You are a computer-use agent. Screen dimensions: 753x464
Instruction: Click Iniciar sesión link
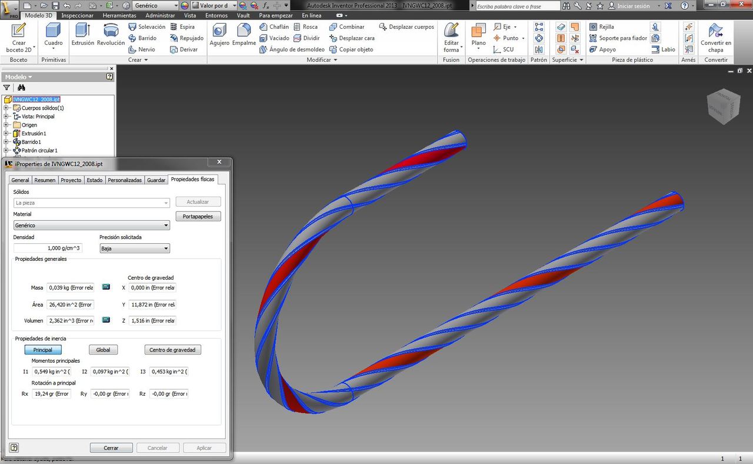pyautogui.click(x=634, y=6)
